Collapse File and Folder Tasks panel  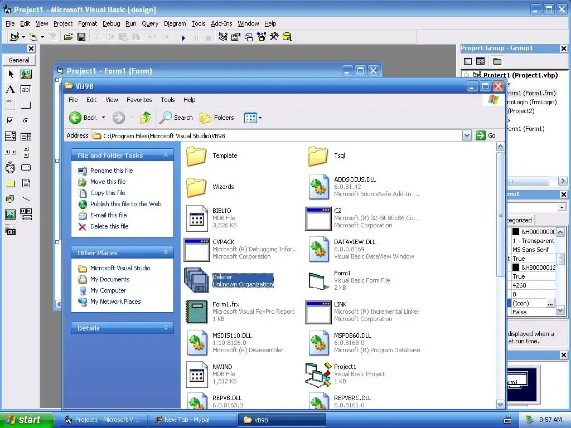(x=166, y=155)
